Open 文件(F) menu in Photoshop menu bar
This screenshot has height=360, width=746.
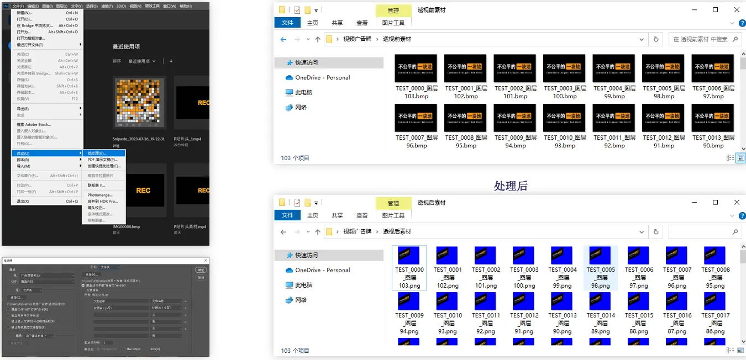pos(18,6)
